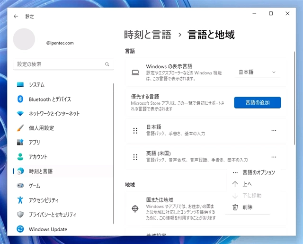Choose 上へ in the context menu
The width and height of the screenshot is (303, 244).
254,184
